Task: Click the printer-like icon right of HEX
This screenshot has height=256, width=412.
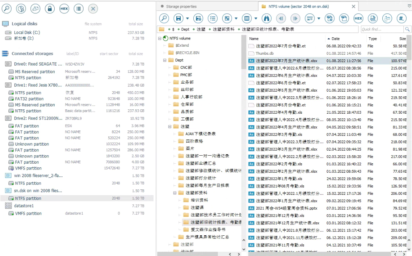Action: click(x=373, y=18)
